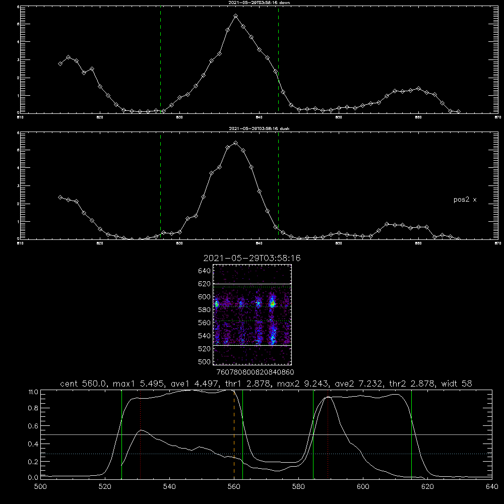Click the first diamond data point of dawn curve

[x=60, y=64]
